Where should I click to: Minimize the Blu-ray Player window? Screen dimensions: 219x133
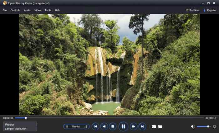click(x=203, y=3)
